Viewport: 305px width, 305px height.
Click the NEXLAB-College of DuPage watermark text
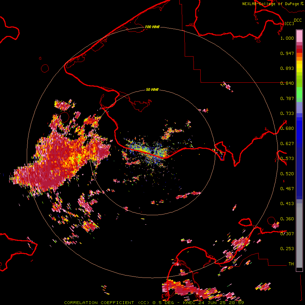tap(272, 4)
